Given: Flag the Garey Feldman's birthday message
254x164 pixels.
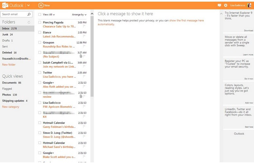Looking at the screenshot, I should pyautogui.click(x=84, y=127).
